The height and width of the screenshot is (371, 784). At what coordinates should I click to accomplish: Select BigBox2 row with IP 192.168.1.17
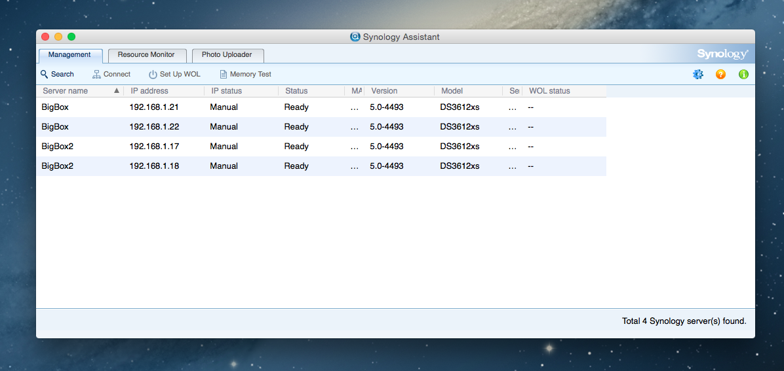[321, 147]
